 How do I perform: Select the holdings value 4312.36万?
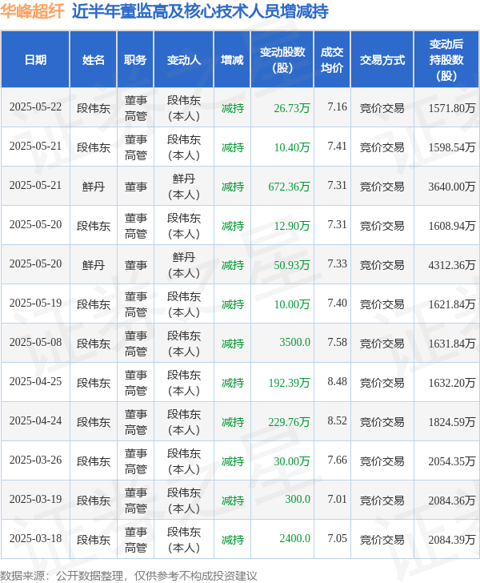pos(452,265)
